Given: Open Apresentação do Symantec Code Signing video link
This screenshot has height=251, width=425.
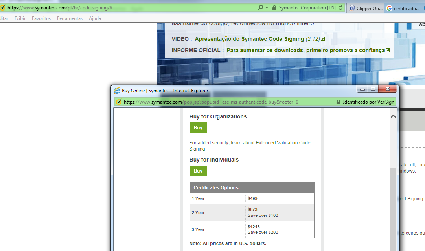Looking at the screenshot, I should (249, 39).
